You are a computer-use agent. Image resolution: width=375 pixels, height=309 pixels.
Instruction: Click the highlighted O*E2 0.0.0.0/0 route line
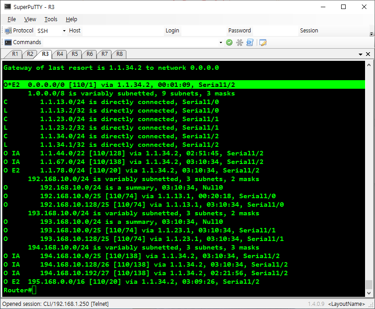(x=184, y=85)
